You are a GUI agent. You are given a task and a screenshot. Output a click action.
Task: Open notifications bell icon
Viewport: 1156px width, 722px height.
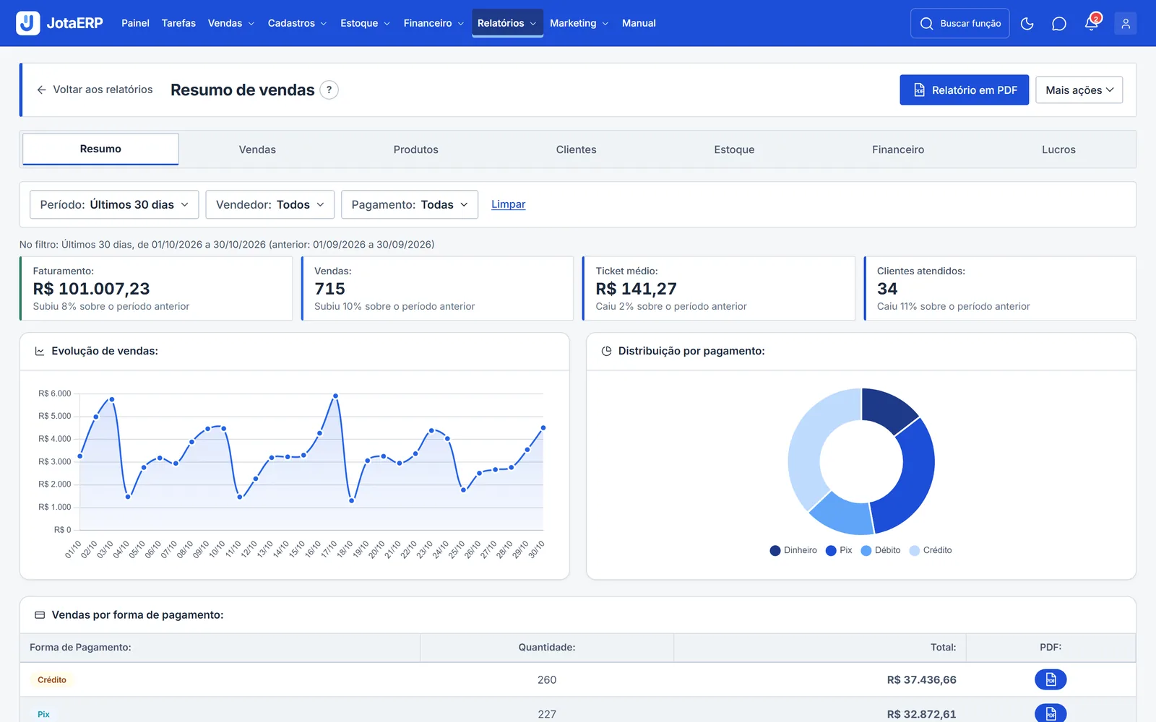(x=1092, y=23)
